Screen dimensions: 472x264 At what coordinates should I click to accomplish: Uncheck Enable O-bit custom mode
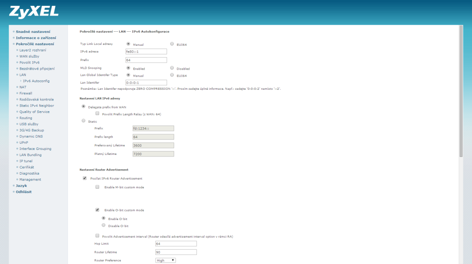coord(97,210)
